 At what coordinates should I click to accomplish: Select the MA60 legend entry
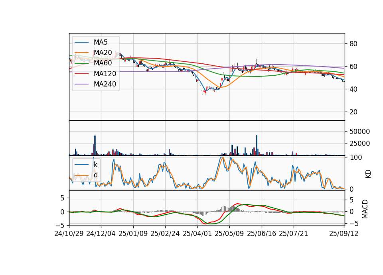click(93, 63)
